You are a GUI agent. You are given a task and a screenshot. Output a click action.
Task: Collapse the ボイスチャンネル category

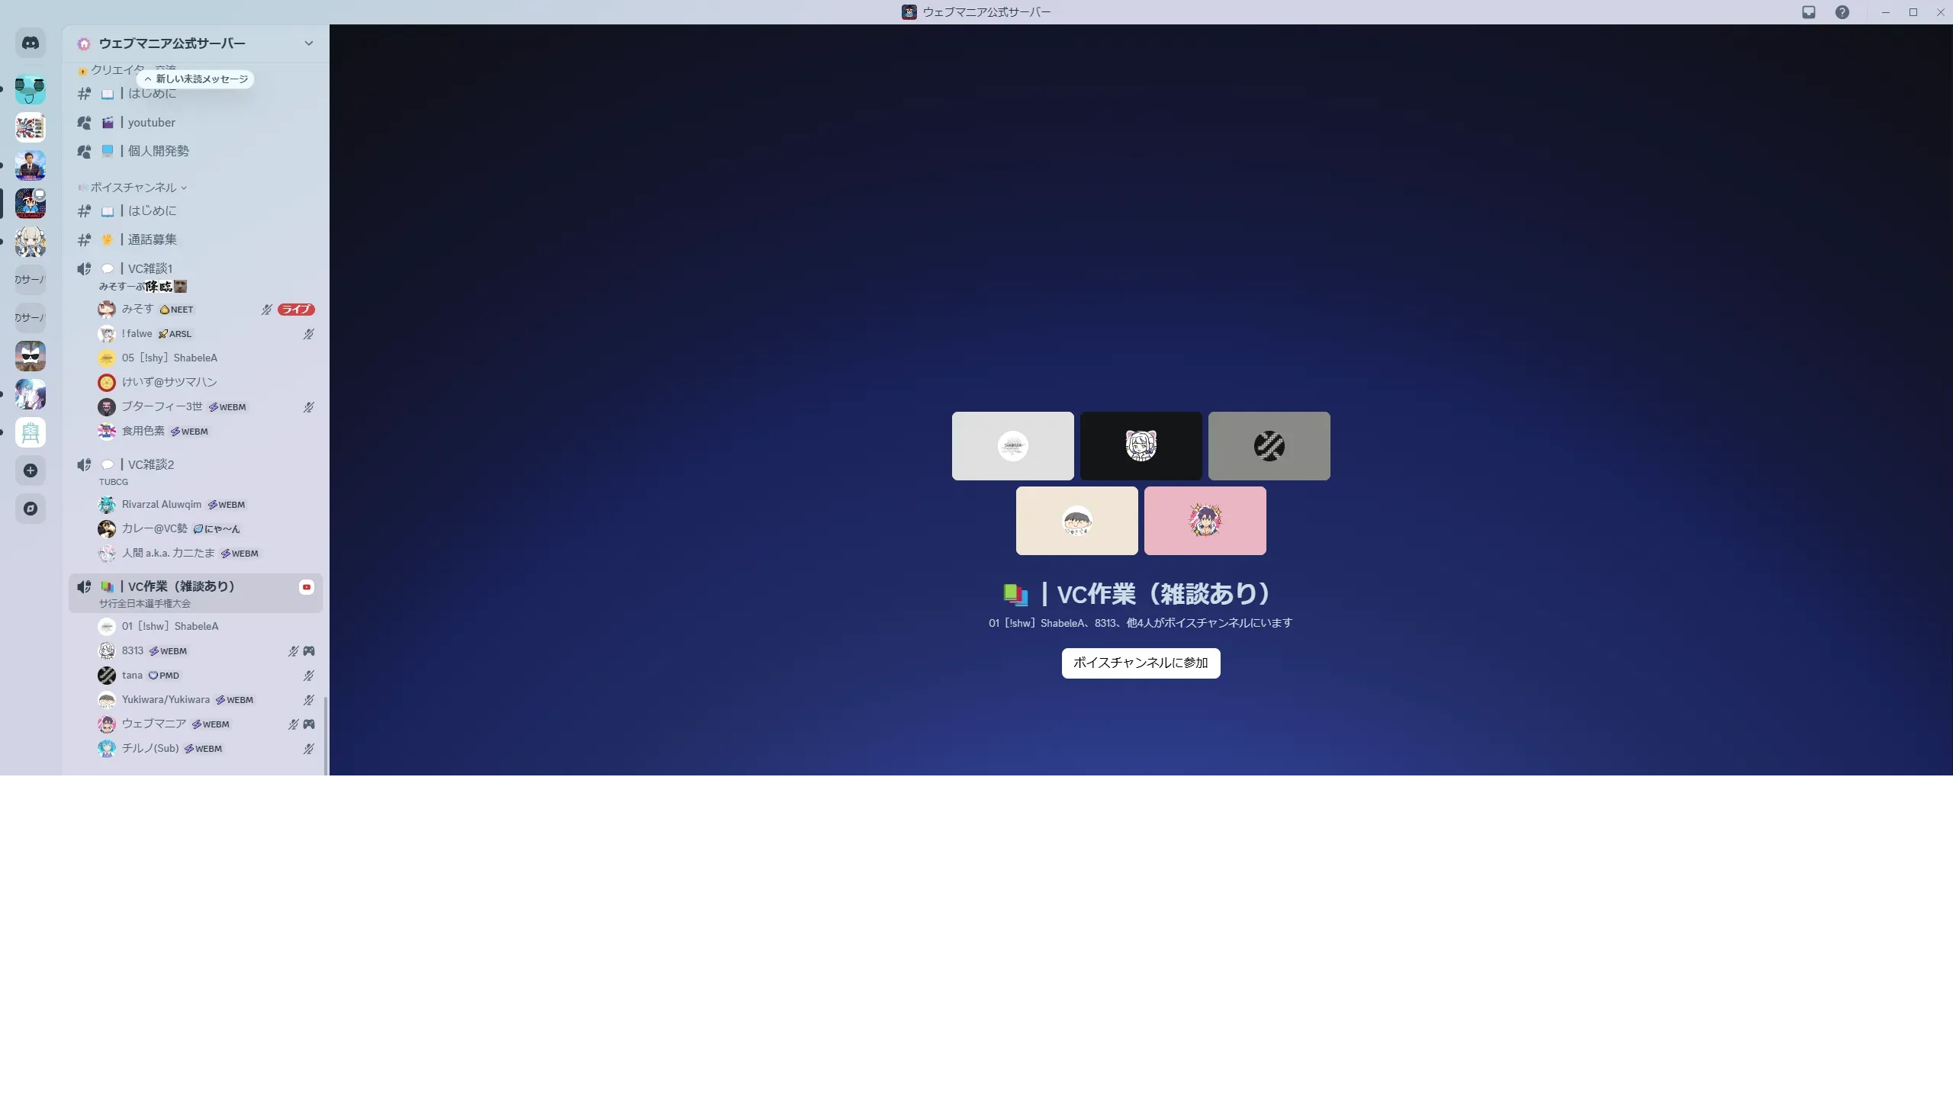[x=134, y=188]
